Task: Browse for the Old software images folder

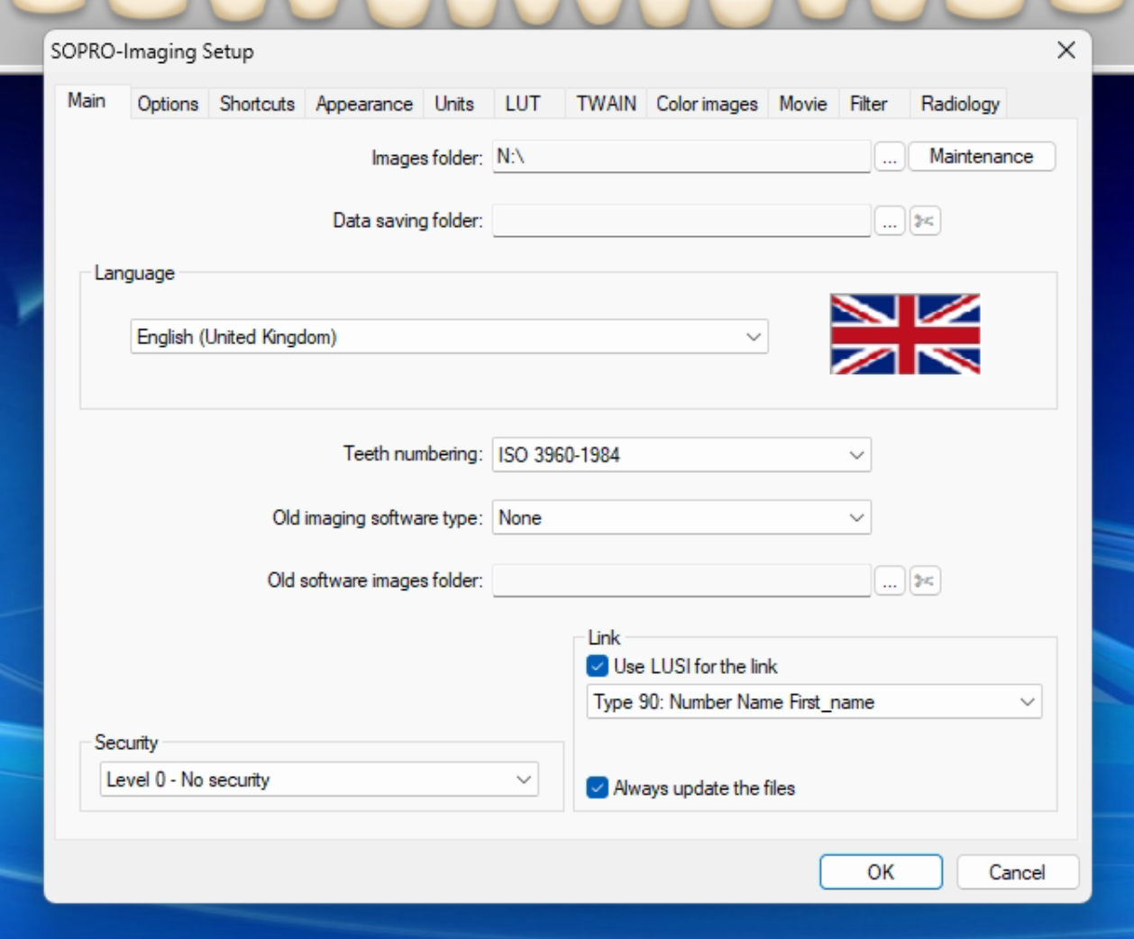Action: (890, 581)
